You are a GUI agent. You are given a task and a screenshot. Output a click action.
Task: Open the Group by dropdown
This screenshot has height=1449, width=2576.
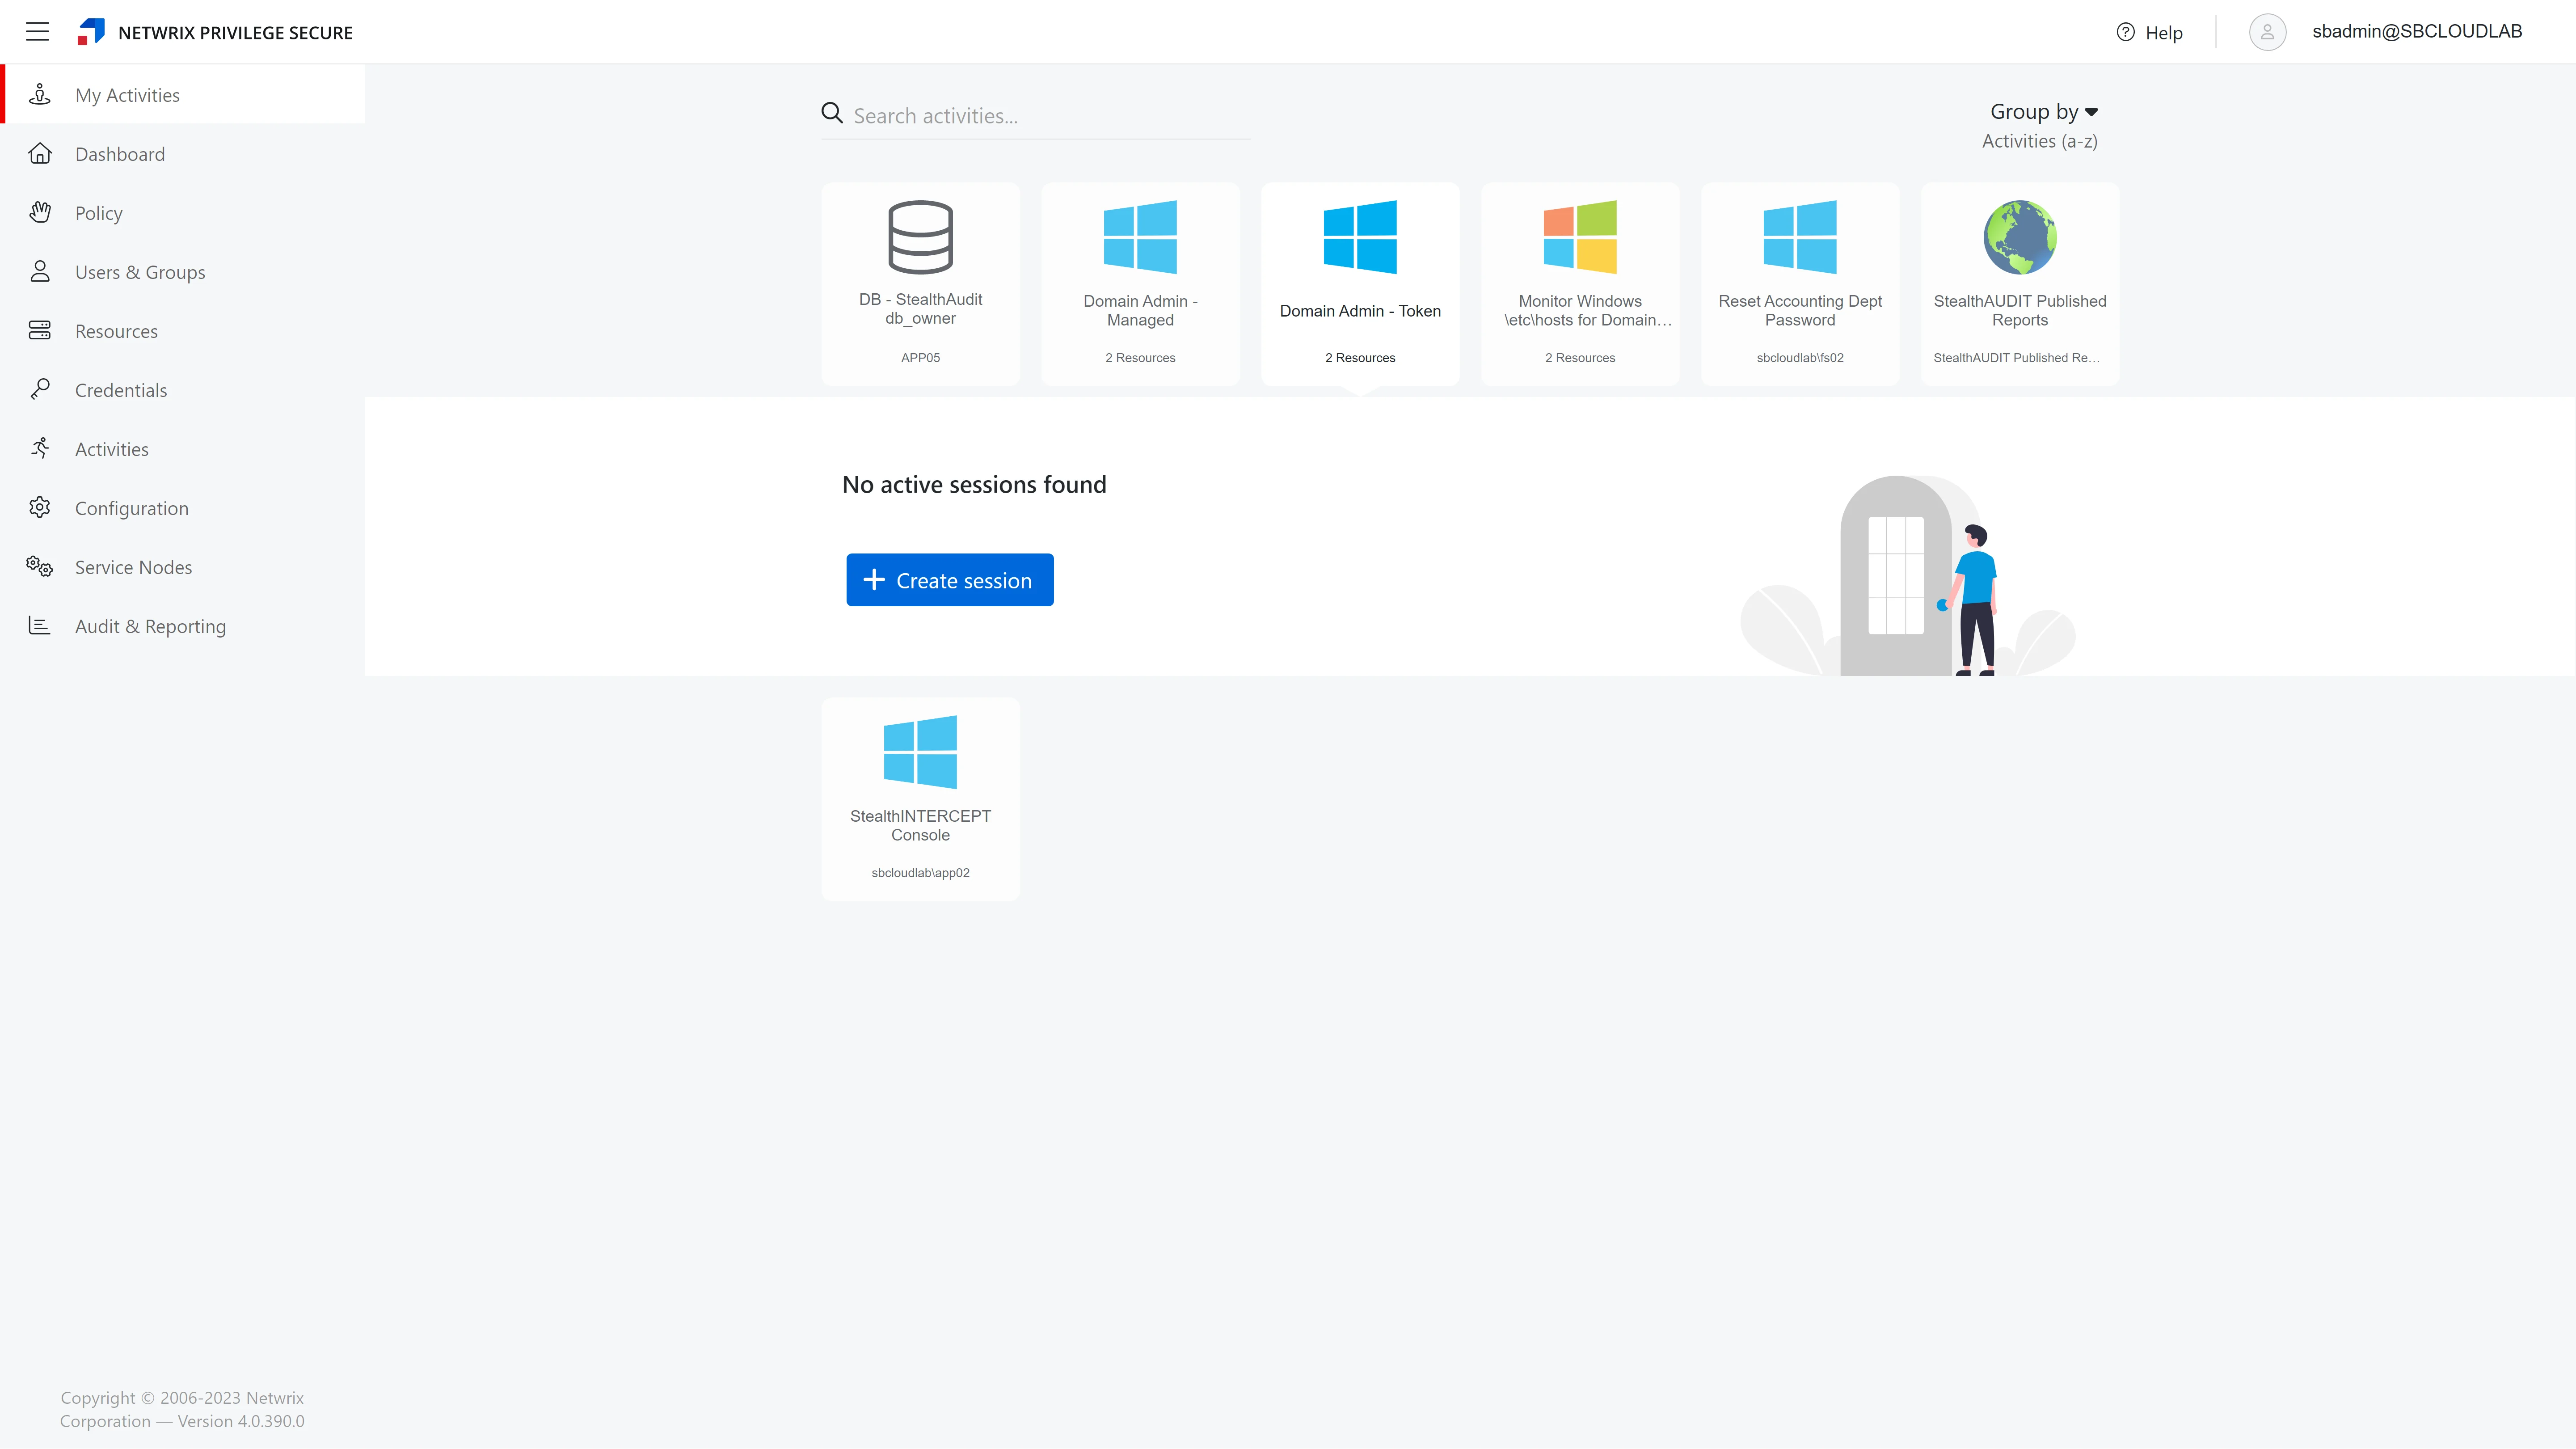pos(2044,112)
